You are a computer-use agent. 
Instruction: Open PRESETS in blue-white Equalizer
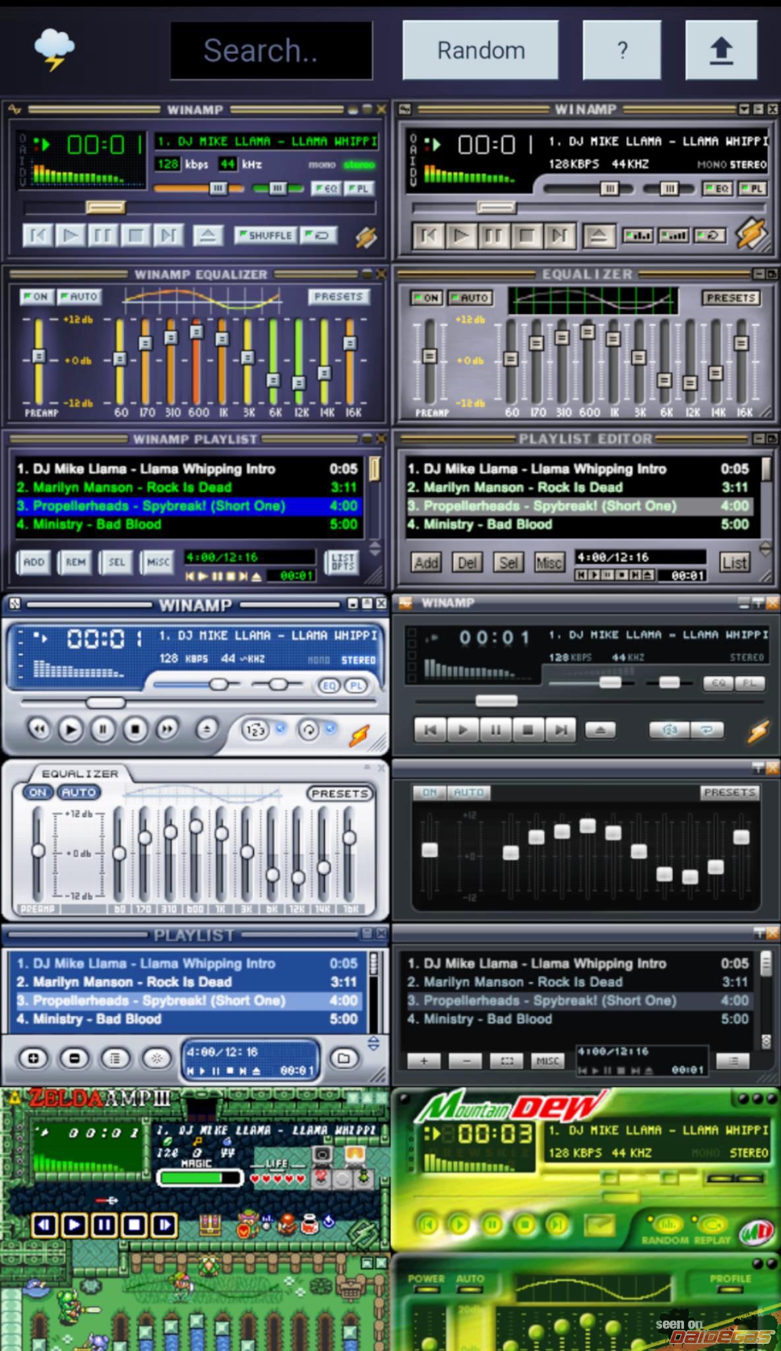(340, 794)
